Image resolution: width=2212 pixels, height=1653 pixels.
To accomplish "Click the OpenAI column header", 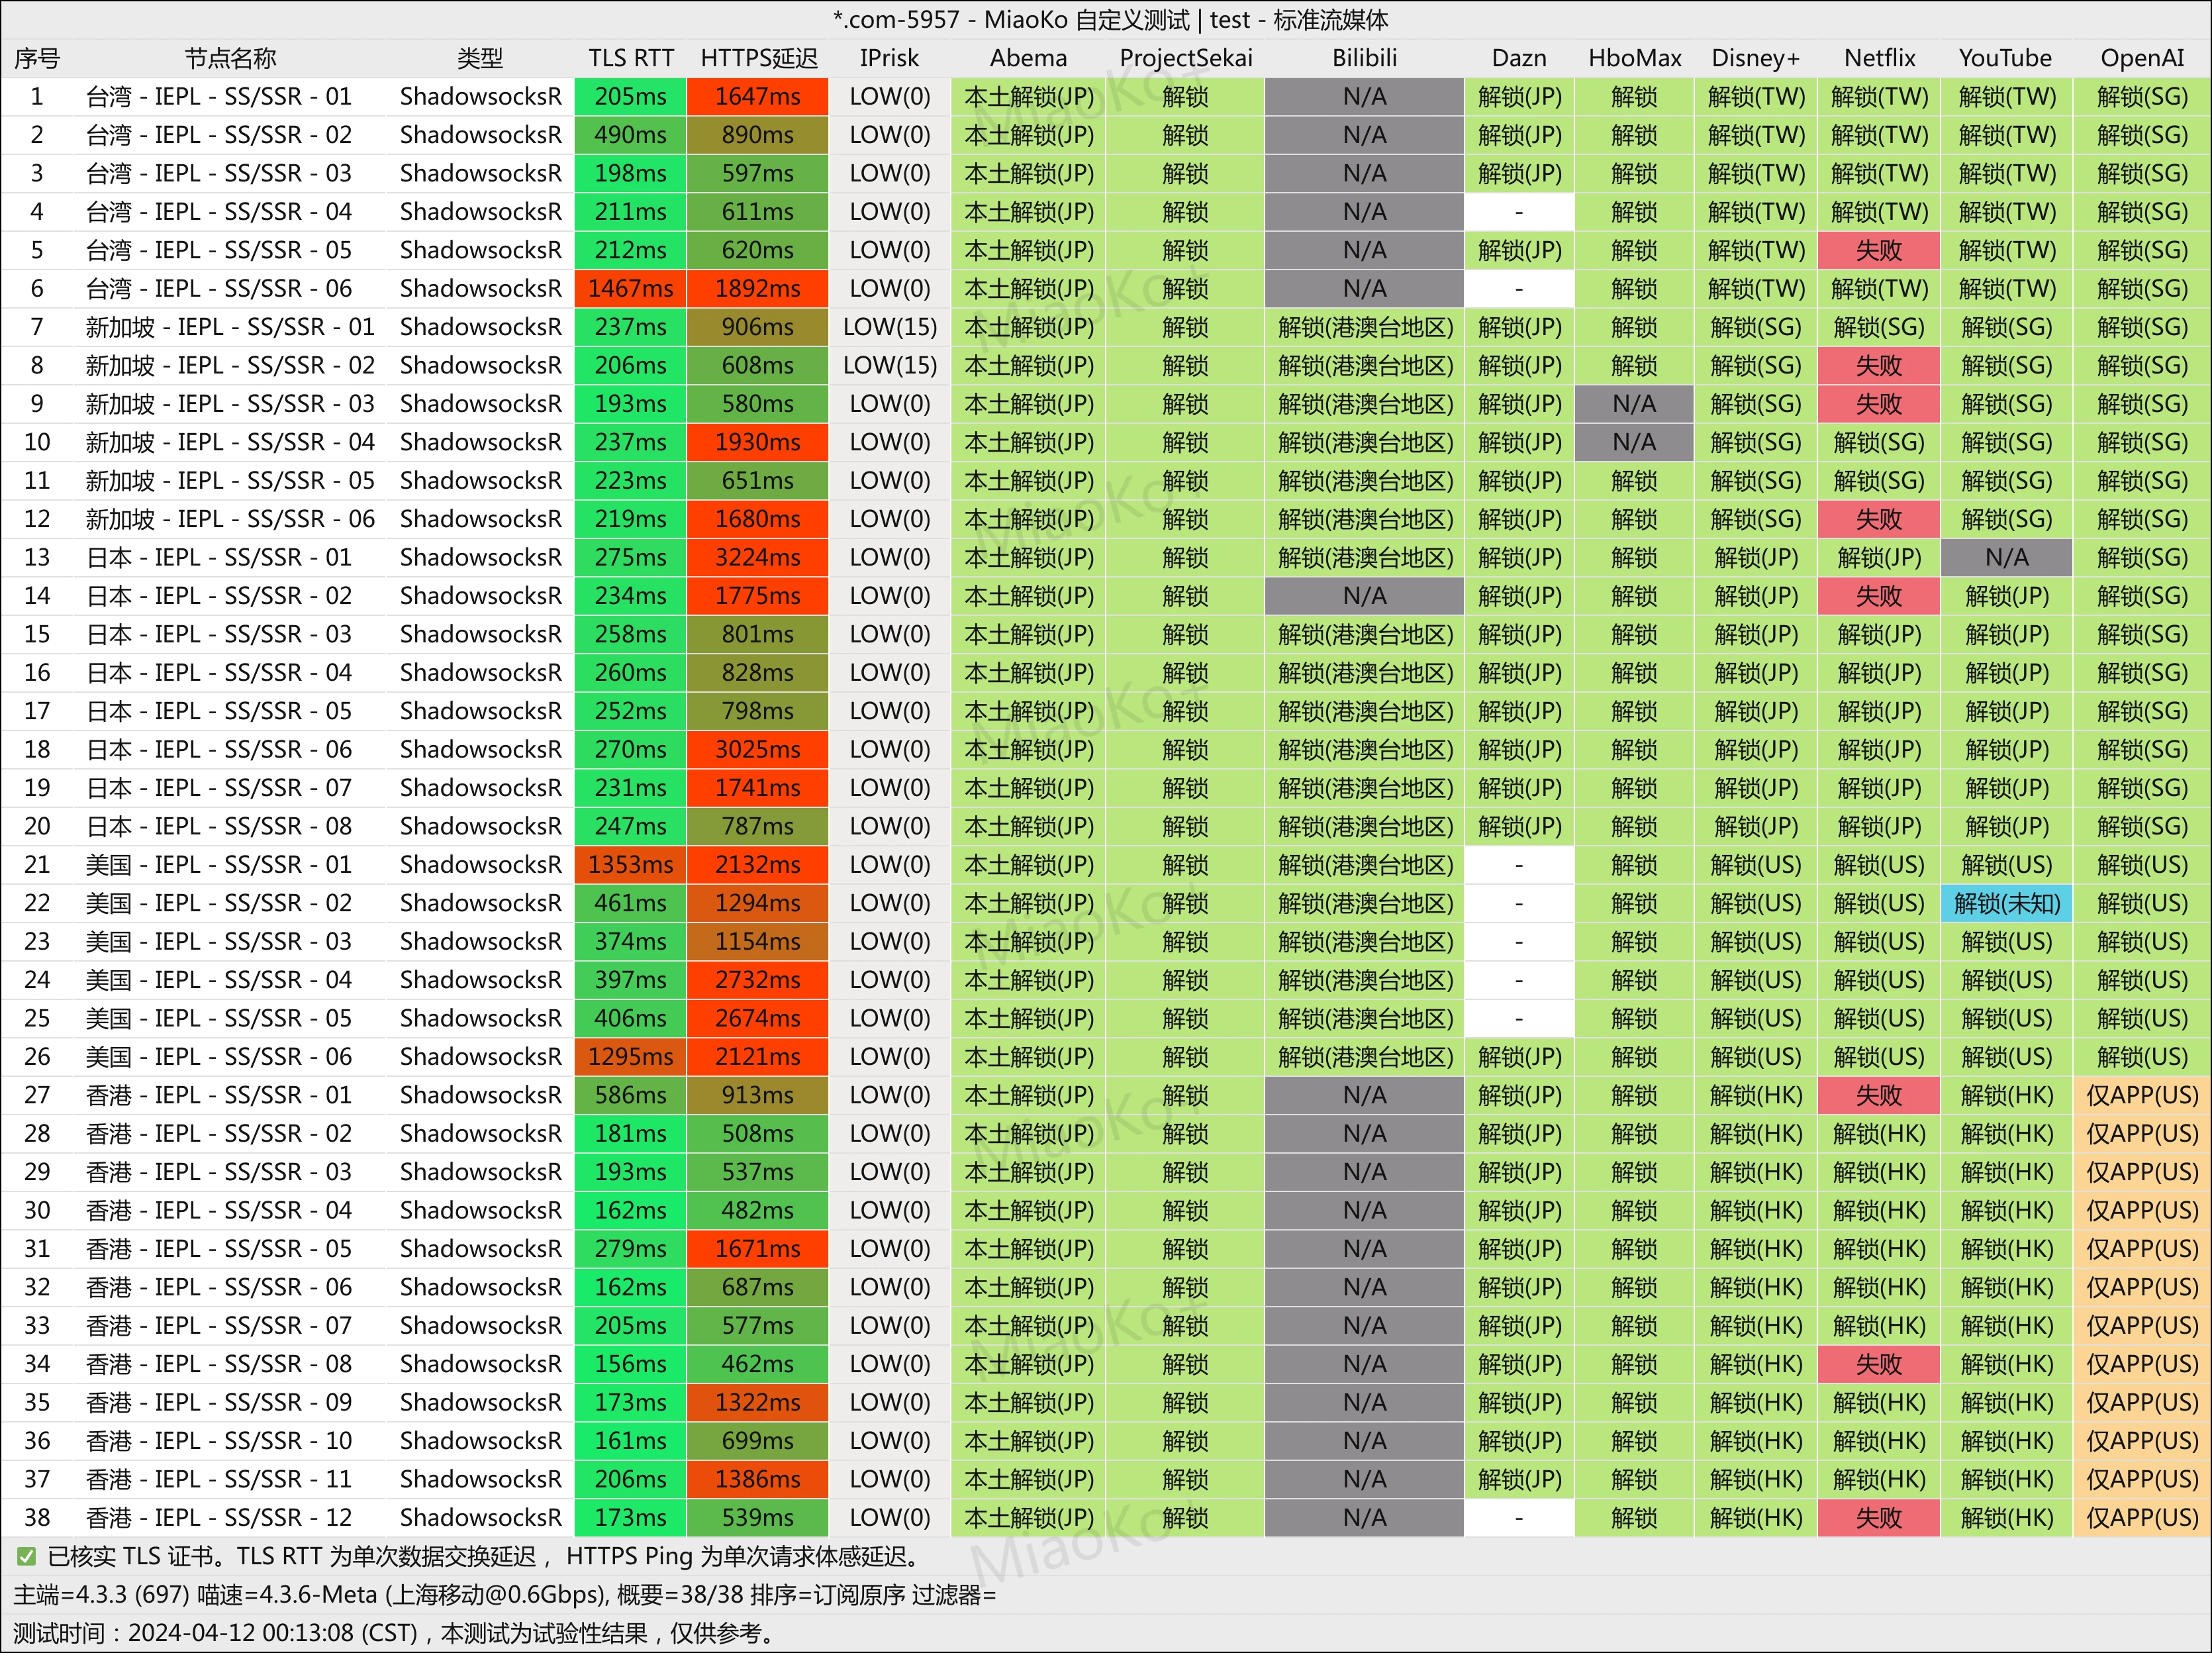I will point(2142,58).
